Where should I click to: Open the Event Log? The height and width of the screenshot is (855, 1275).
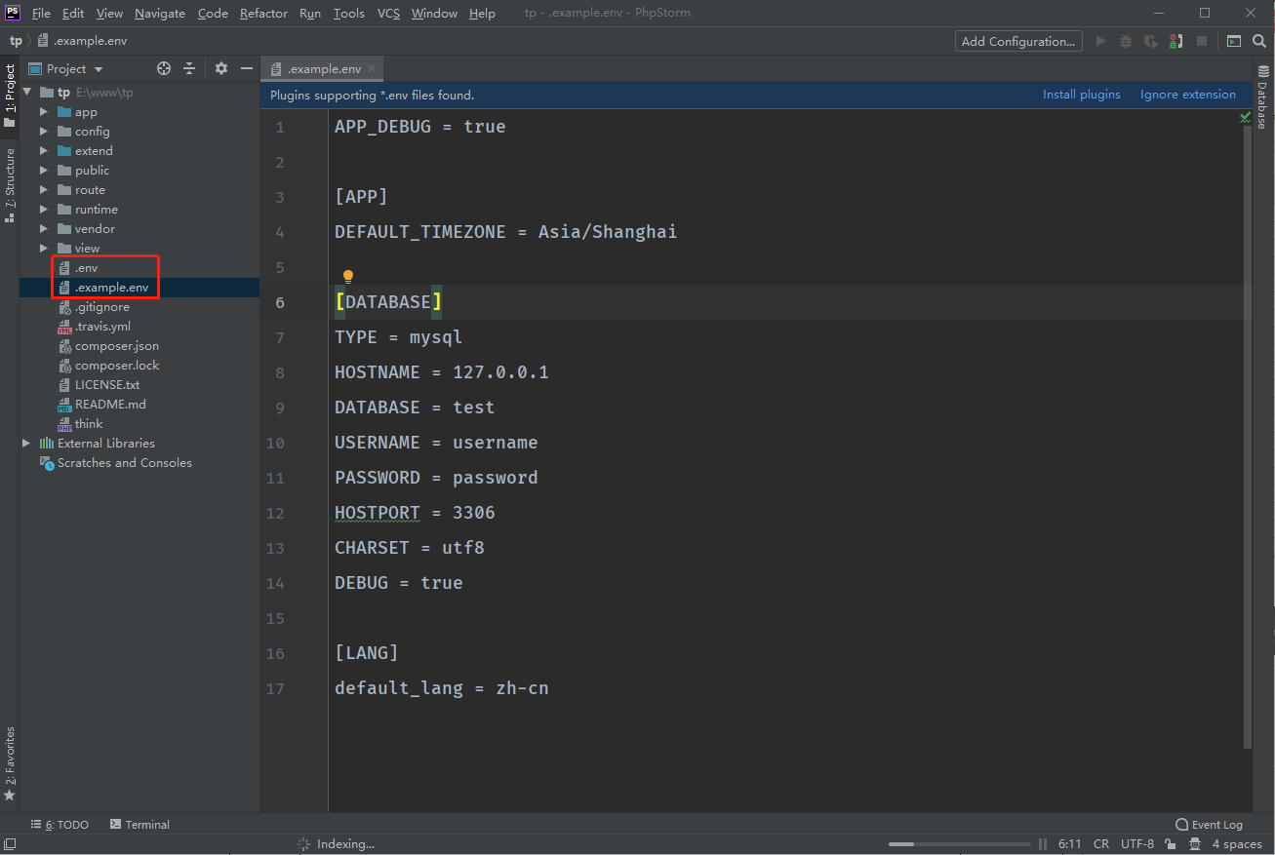pos(1210,825)
